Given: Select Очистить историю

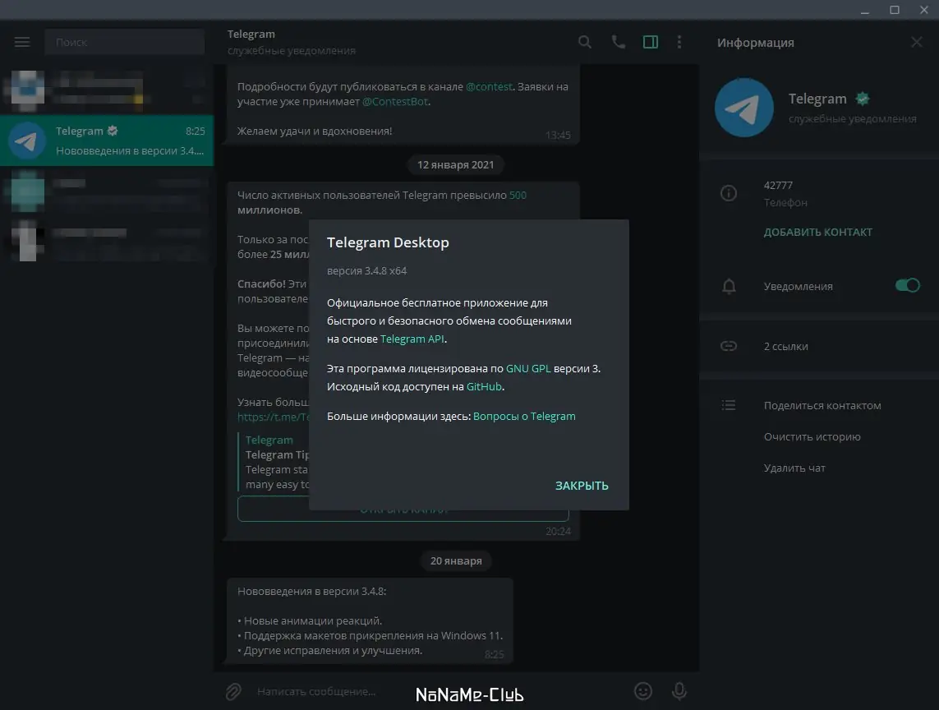Looking at the screenshot, I should 812,437.
